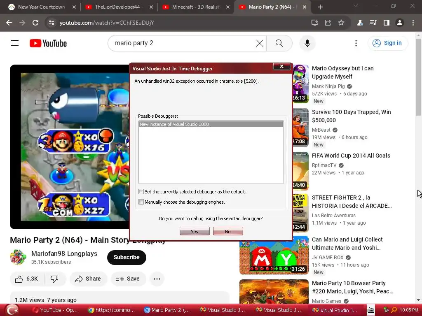Open the Chrome three-dot menu
This screenshot has height=316, width=422.
413,23
